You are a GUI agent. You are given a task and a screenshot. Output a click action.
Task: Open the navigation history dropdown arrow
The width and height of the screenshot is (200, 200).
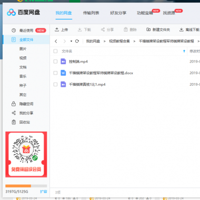71,41
